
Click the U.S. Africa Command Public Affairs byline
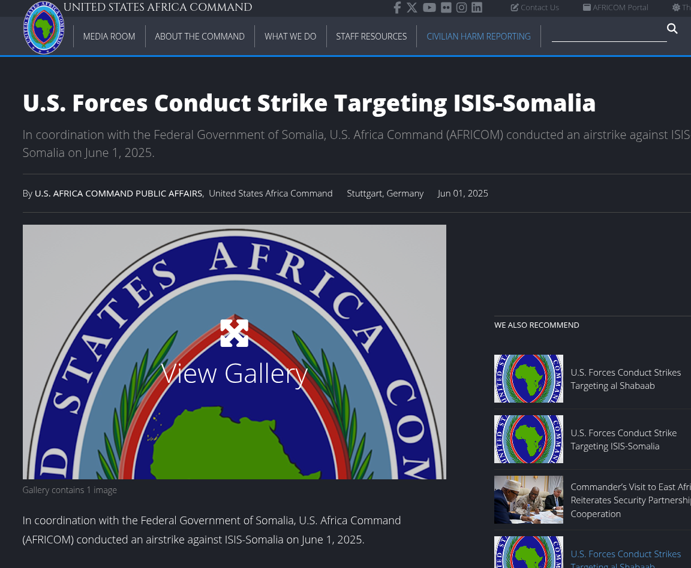(119, 194)
